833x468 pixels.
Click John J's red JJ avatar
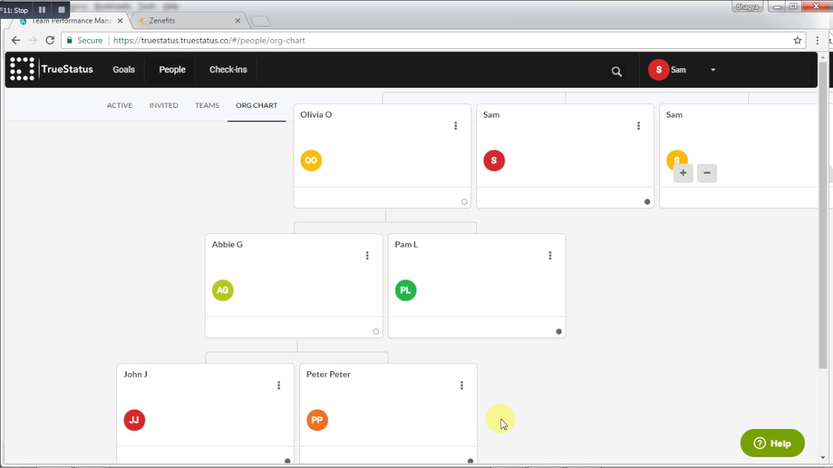click(x=134, y=420)
